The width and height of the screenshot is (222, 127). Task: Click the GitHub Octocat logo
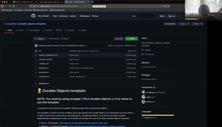coord(33,16)
